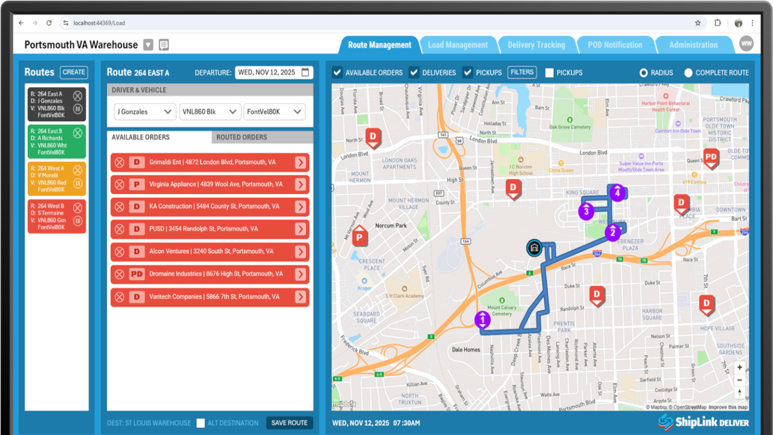Select the Complete Route radio button
The height and width of the screenshot is (435, 773).
(x=688, y=72)
